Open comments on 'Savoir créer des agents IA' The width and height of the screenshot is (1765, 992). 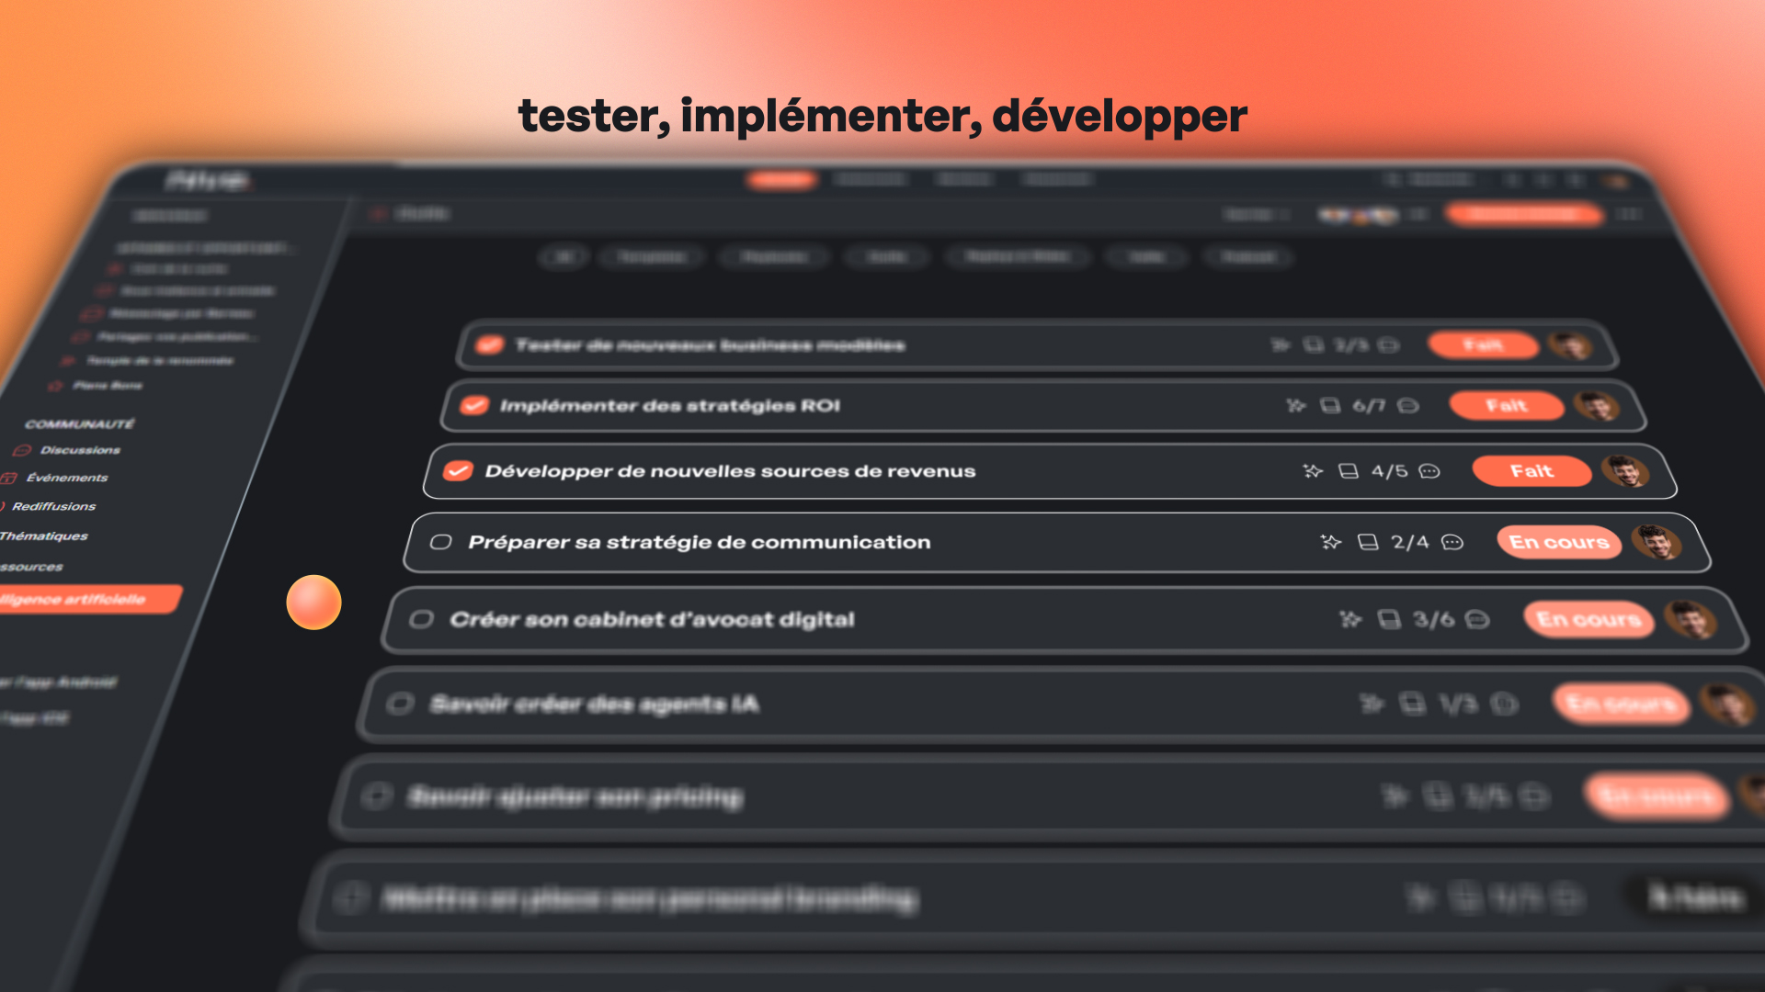1504,704
